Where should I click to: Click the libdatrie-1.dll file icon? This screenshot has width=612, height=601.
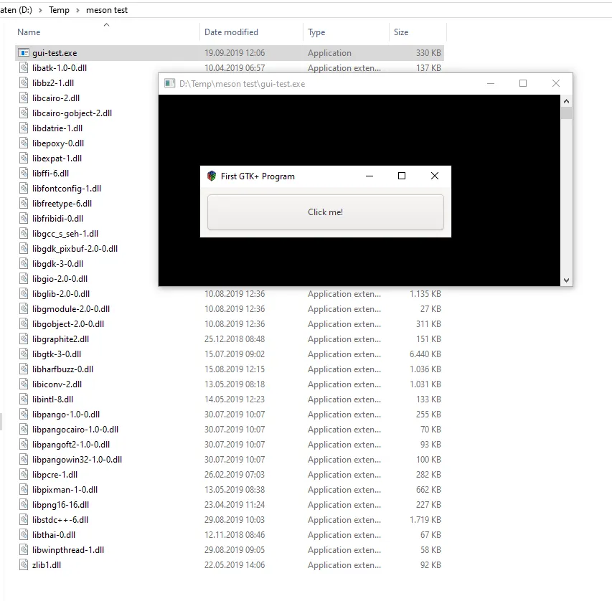(24, 128)
